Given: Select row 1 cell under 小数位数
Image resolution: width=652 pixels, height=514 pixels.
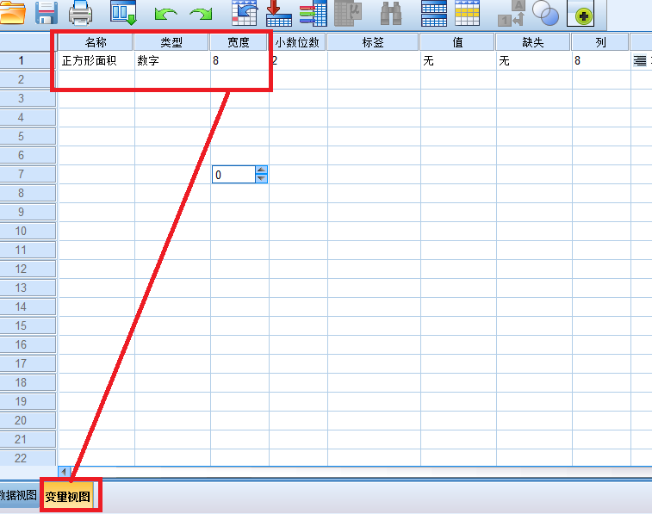Looking at the screenshot, I should [299, 60].
